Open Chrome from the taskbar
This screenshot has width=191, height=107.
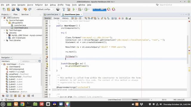point(22,104)
